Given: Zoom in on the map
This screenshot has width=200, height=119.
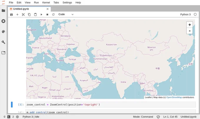Looking at the screenshot, I should (x=189, y=25).
